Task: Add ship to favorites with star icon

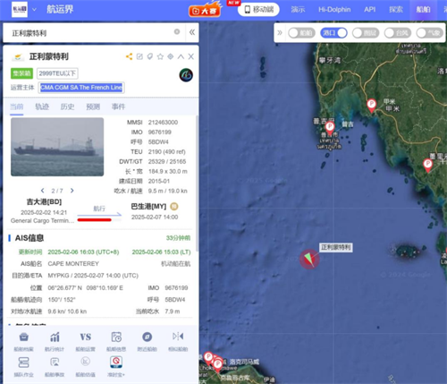Action: pyautogui.click(x=160, y=56)
